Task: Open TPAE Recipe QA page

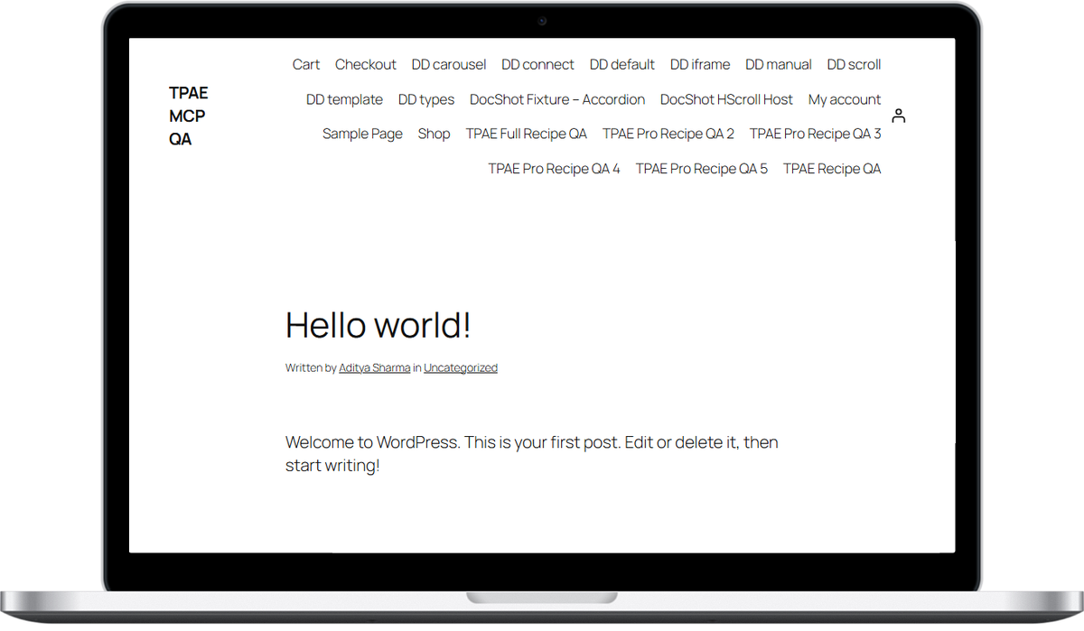Action: (x=832, y=169)
